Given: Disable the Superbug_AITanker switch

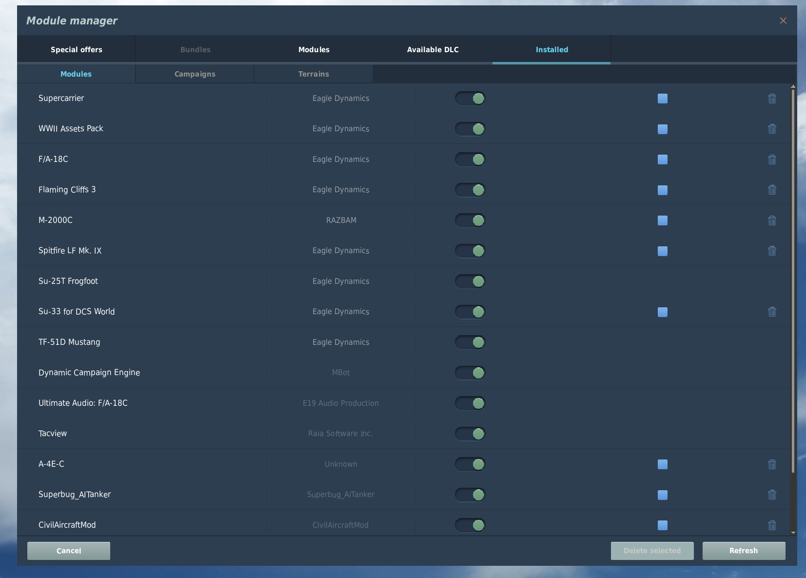Looking at the screenshot, I should [x=470, y=495].
